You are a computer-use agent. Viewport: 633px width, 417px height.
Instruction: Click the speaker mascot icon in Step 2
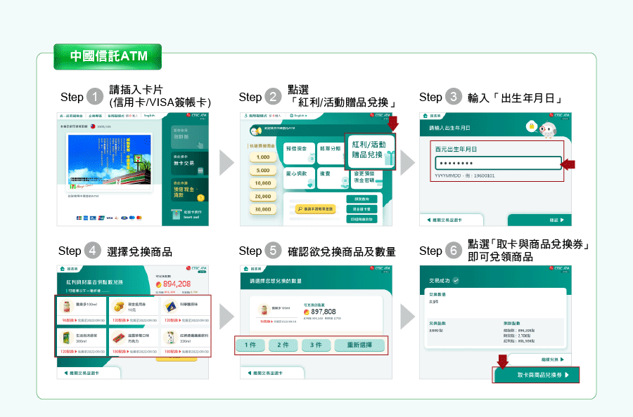255,131
